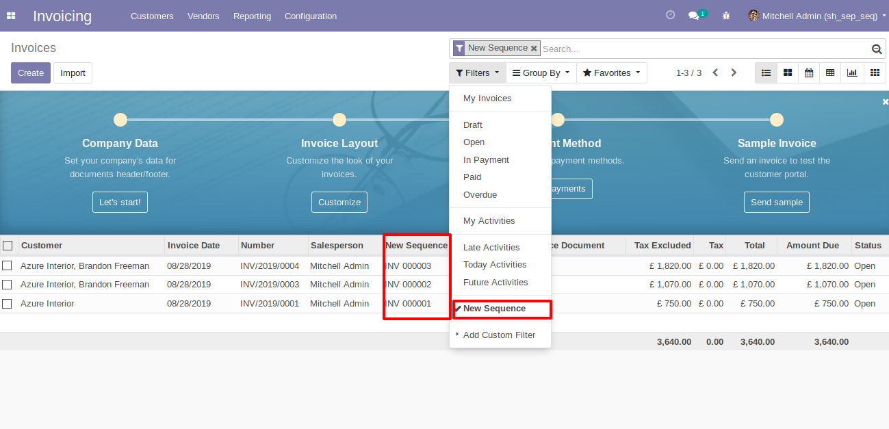Select Draft filter
Image resolution: width=889 pixels, height=429 pixels.
point(500,125)
